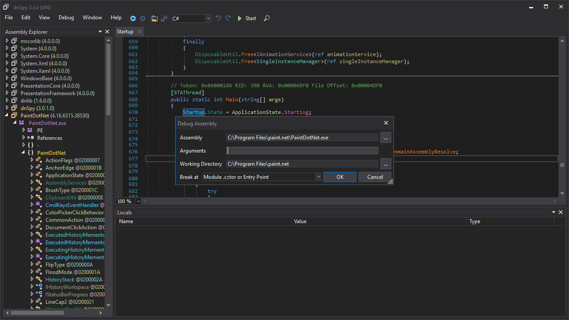Click the AssemblyServices class icon
The height and width of the screenshot is (320, 569).
pos(39,183)
